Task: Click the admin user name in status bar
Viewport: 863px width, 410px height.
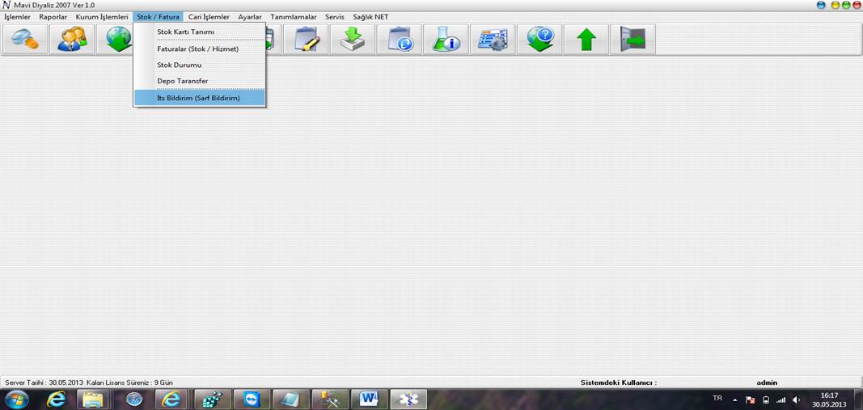Action: pos(768,383)
